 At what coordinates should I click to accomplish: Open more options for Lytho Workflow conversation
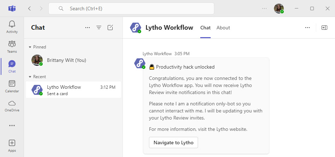coord(307,28)
